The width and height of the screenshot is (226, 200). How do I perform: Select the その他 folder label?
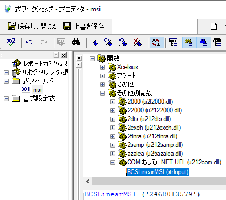[x=125, y=84]
